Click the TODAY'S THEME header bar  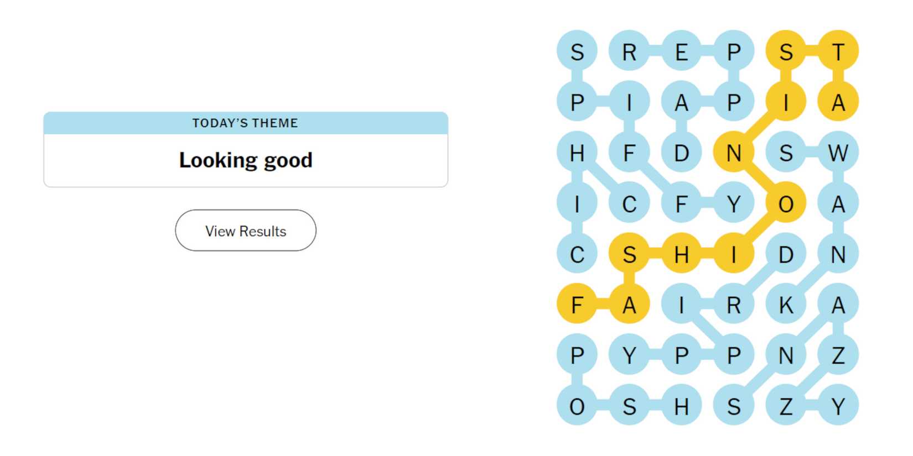(x=245, y=123)
